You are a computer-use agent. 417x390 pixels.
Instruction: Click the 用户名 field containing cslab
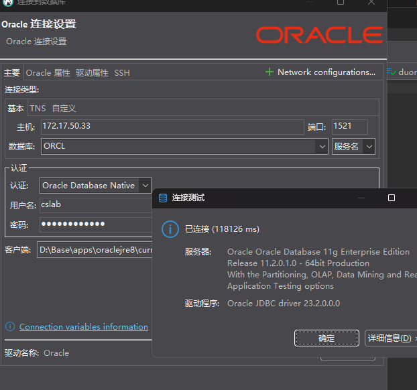(96, 205)
